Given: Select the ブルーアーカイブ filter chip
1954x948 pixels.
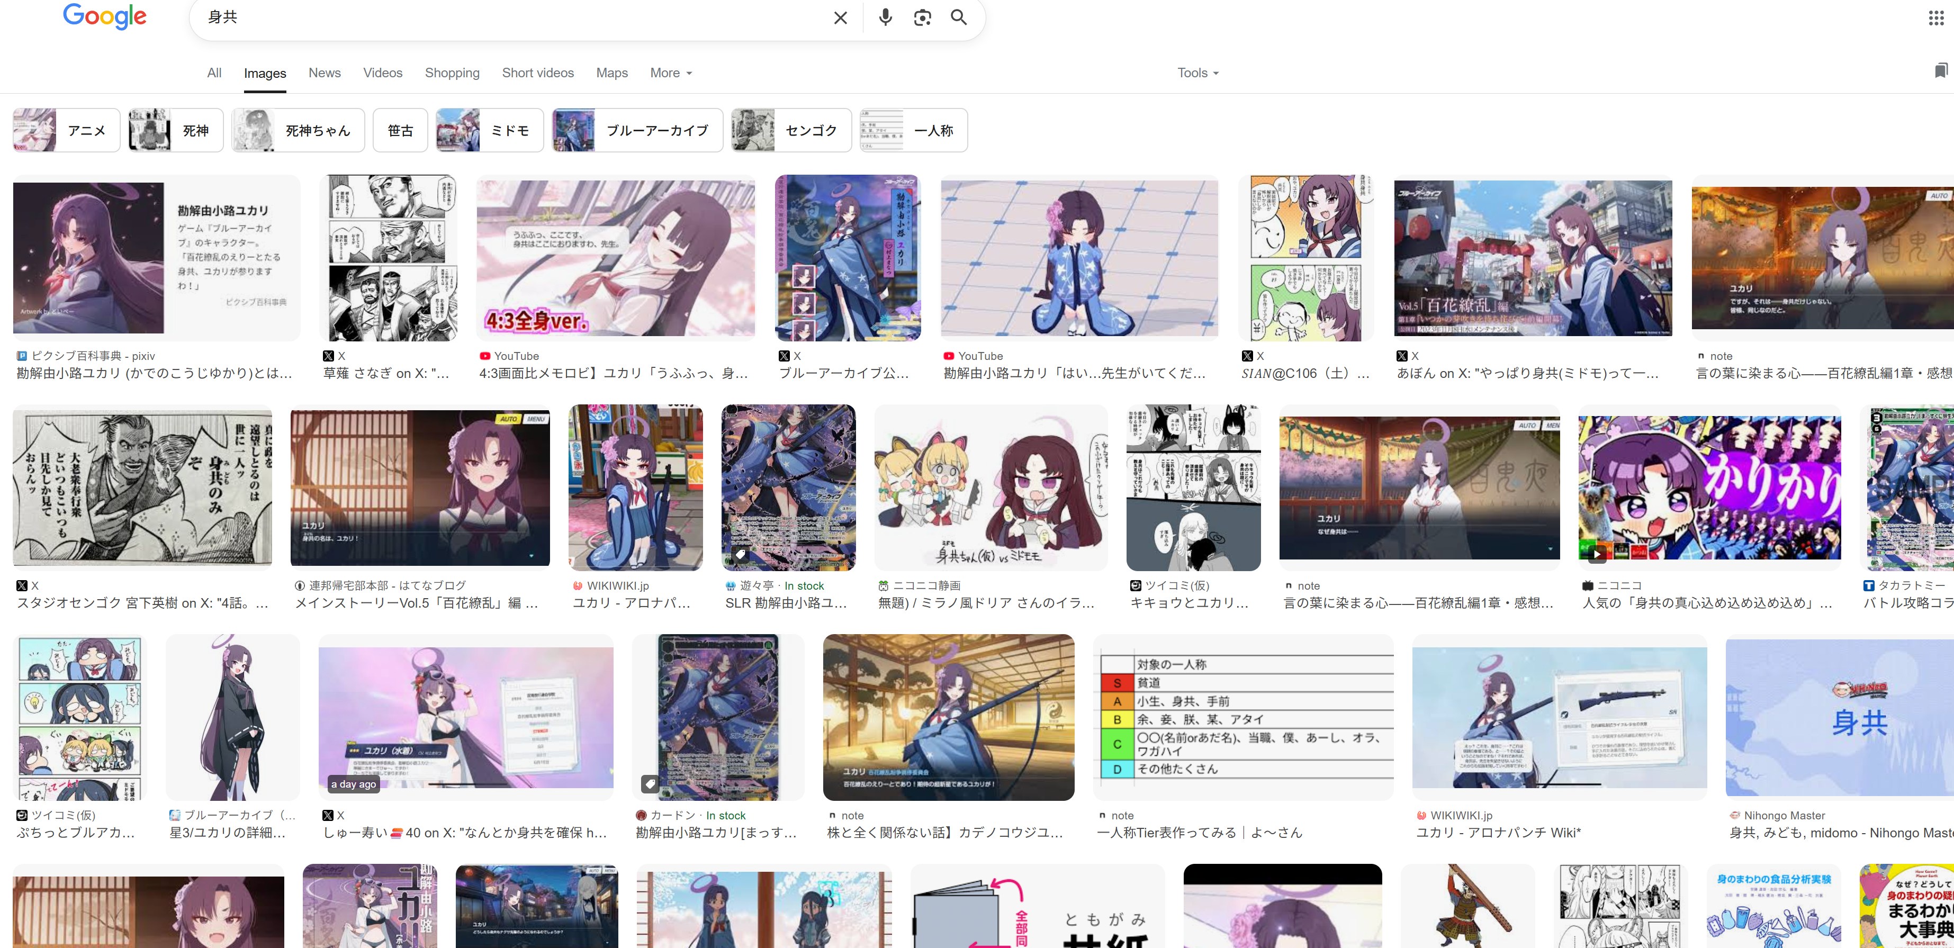Looking at the screenshot, I should pos(637,130).
